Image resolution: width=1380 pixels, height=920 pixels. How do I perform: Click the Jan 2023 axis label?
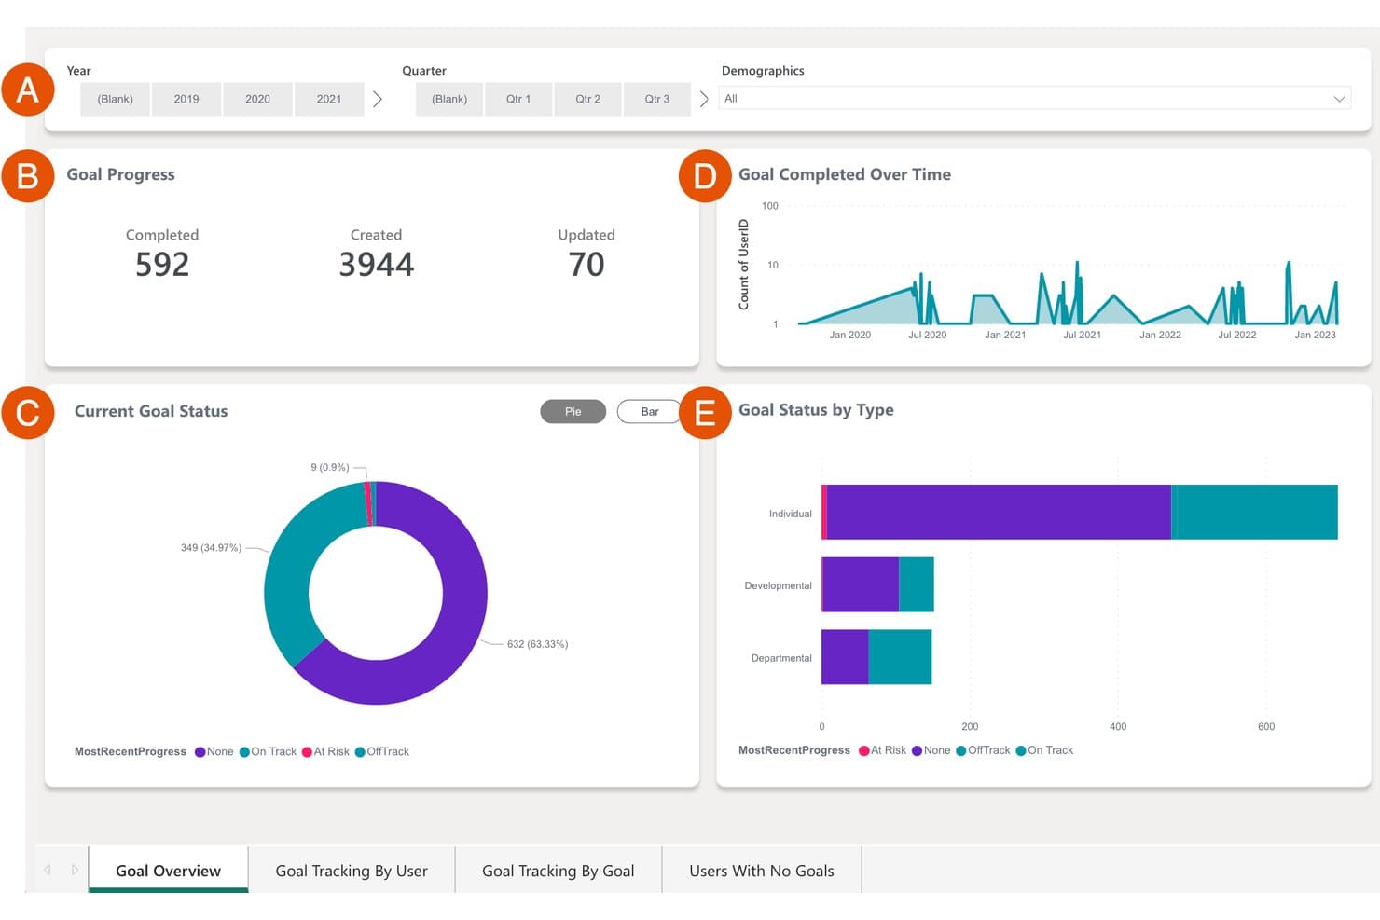coord(1315,335)
